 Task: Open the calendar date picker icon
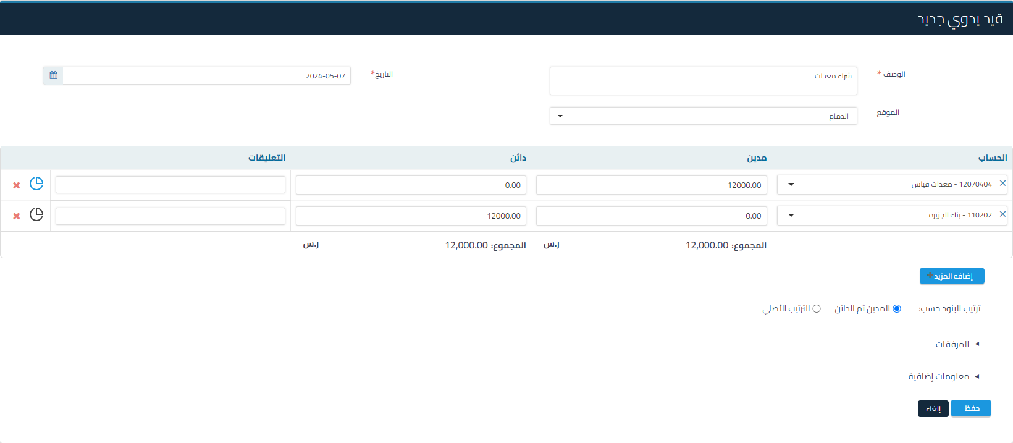click(53, 75)
